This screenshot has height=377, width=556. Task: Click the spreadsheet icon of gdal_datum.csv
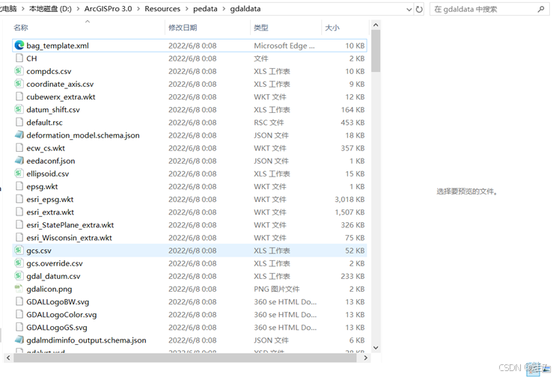19,276
